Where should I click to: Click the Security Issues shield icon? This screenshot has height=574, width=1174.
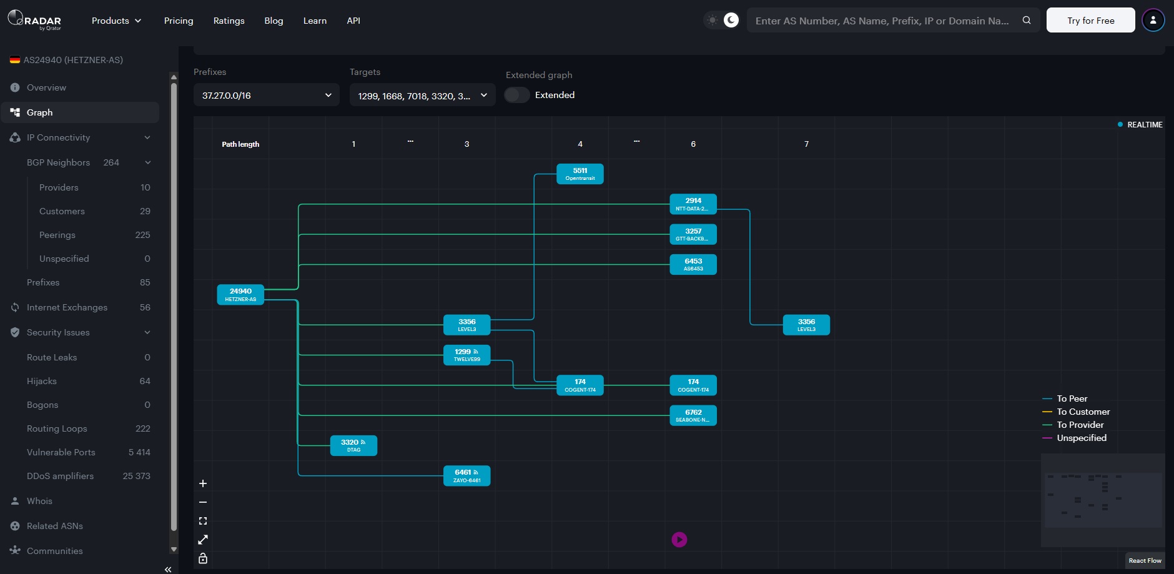(15, 332)
